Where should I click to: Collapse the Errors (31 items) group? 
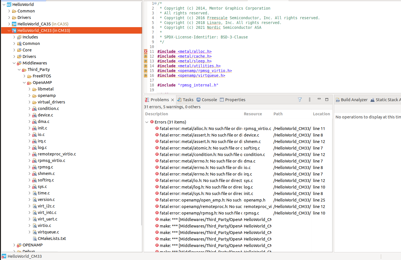[147, 122]
